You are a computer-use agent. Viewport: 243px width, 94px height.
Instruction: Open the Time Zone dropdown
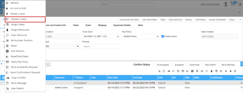[x=101, y=37]
